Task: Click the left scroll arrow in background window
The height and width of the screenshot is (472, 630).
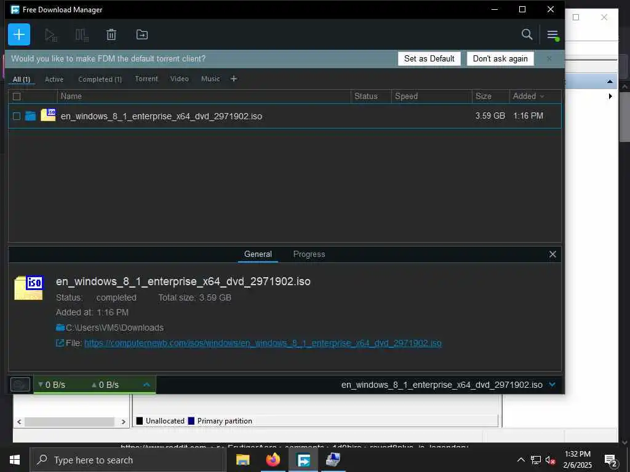Action: 19,422
